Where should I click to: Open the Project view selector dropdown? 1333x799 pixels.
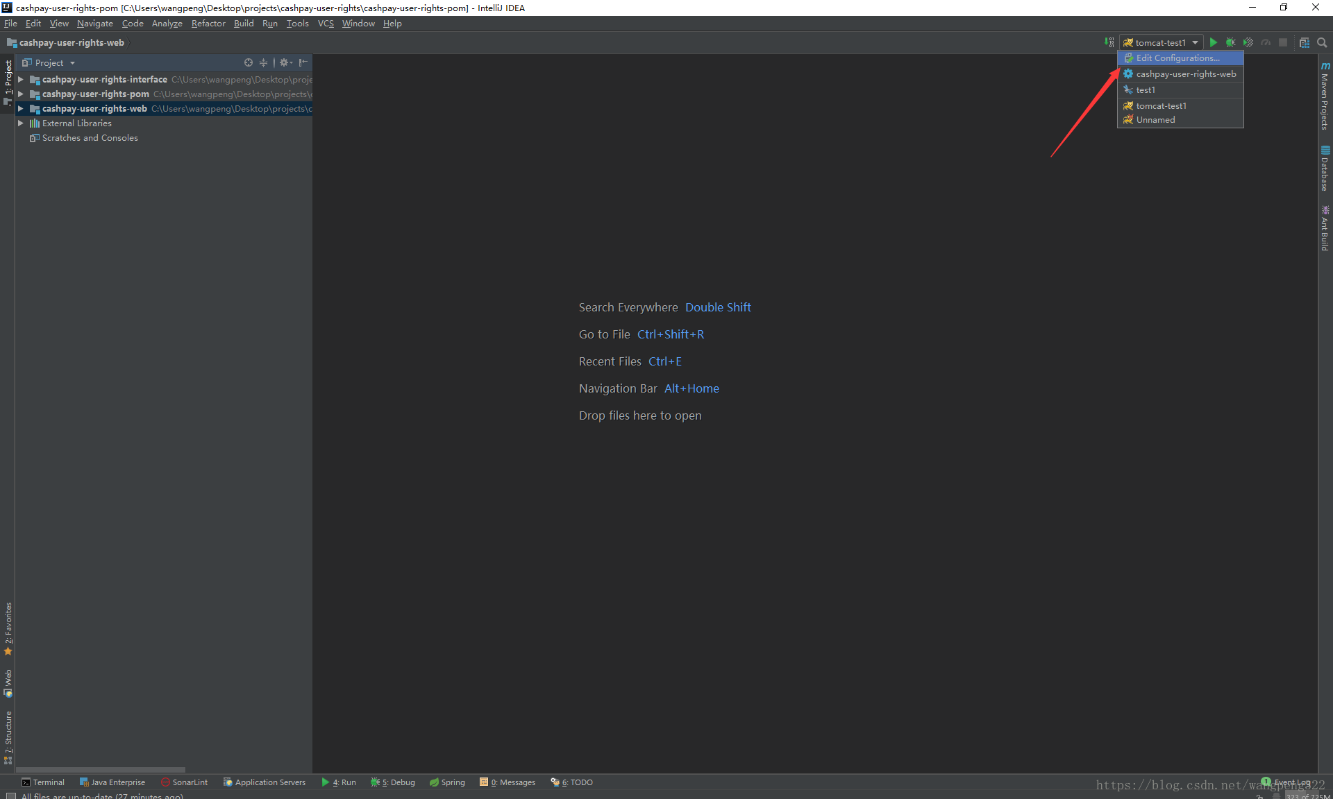[49, 62]
